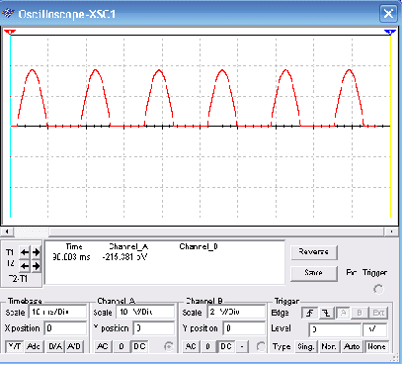
Task: Set Channel B coupling to 0
Action: (x=208, y=346)
